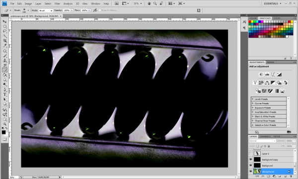Open the layer blending mode dropdown
This screenshot has height=179, width=298.
click(x=262, y=141)
